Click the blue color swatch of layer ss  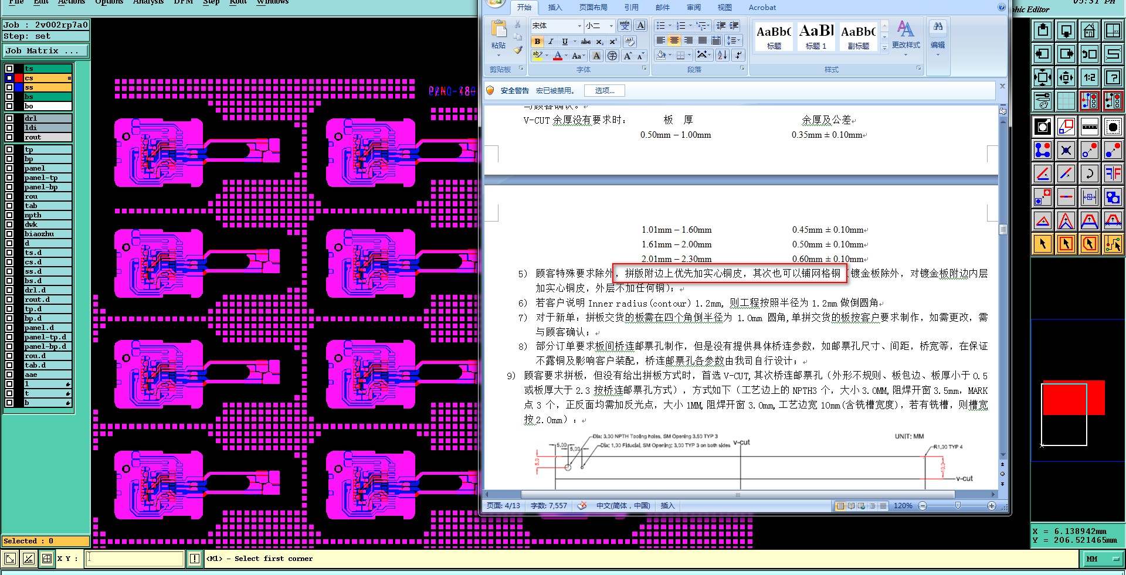coord(19,87)
